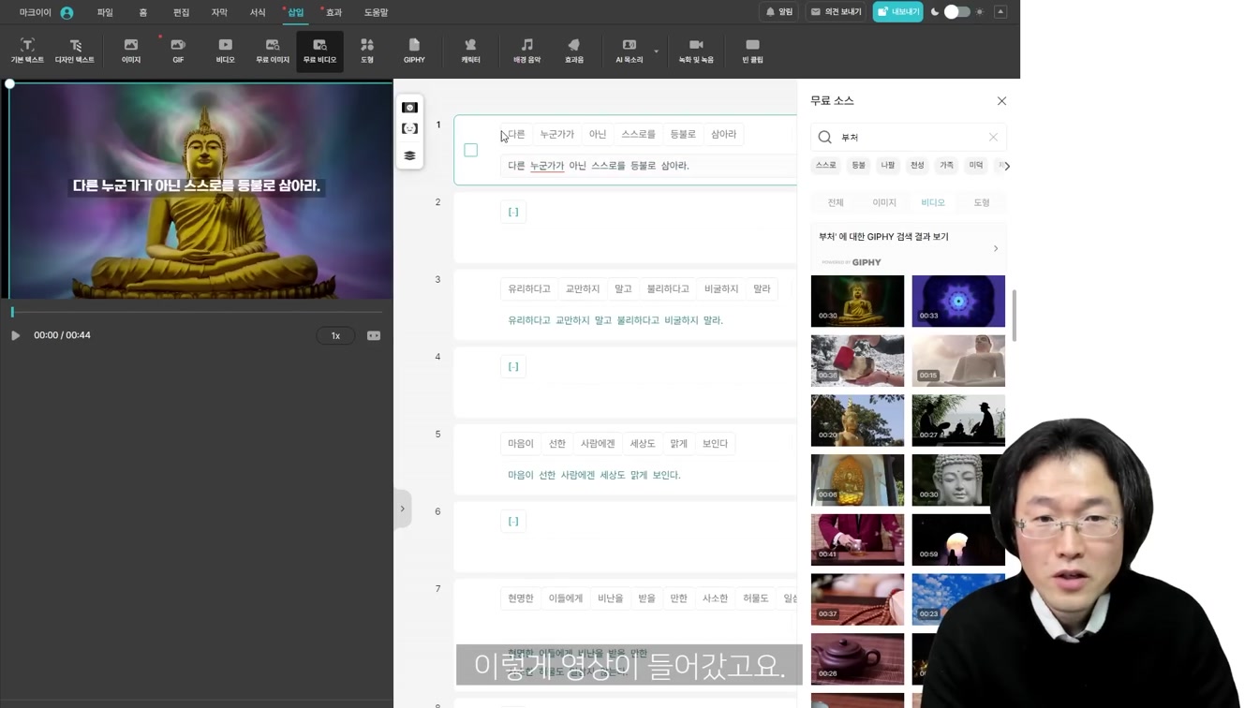Insert an image with 이미지 tool
The height and width of the screenshot is (708, 1259).
(x=131, y=51)
